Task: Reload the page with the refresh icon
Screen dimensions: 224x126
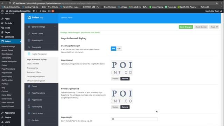Action: pyautogui.click(x=10, y=3)
